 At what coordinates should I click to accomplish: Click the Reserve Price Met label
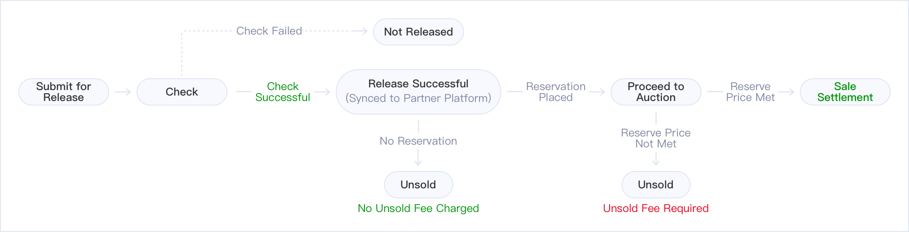point(750,92)
